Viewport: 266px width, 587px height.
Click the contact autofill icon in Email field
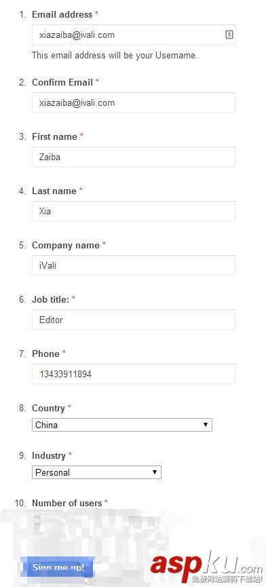pyautogui.click(x=229, y=35)
